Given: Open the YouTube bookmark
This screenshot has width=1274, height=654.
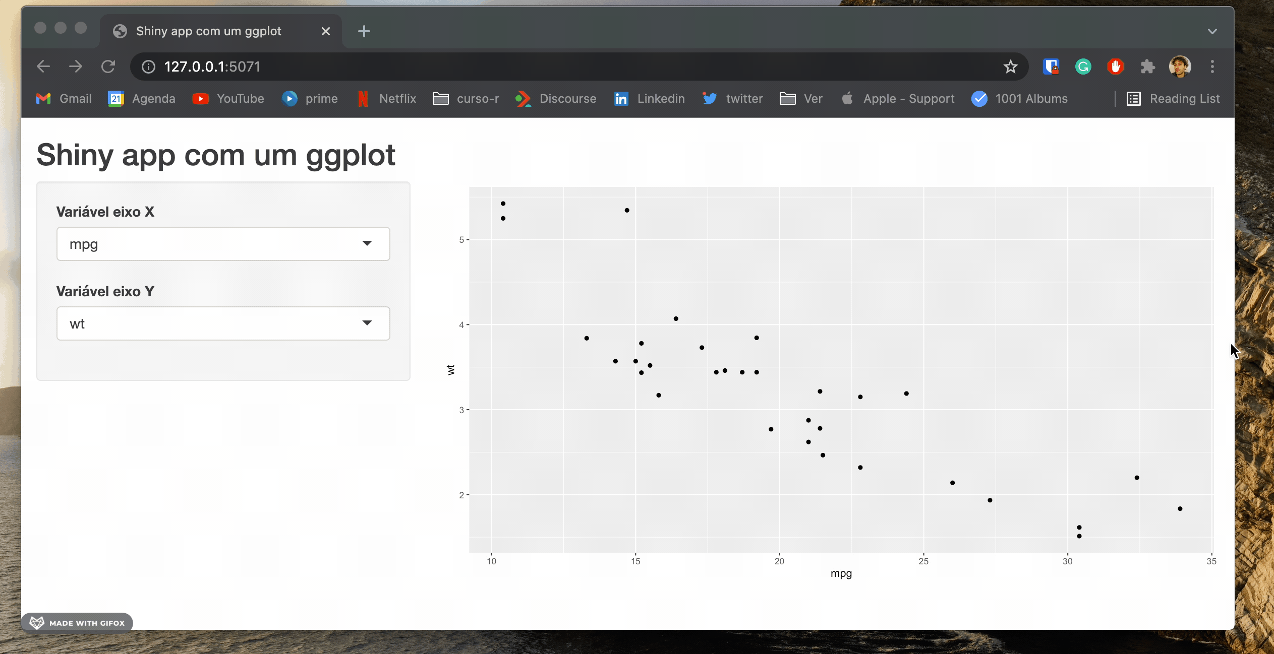Looking at the screenshot, I should tap(228, 99).
